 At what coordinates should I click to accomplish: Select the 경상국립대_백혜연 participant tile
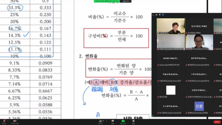[x=199, y=26]
